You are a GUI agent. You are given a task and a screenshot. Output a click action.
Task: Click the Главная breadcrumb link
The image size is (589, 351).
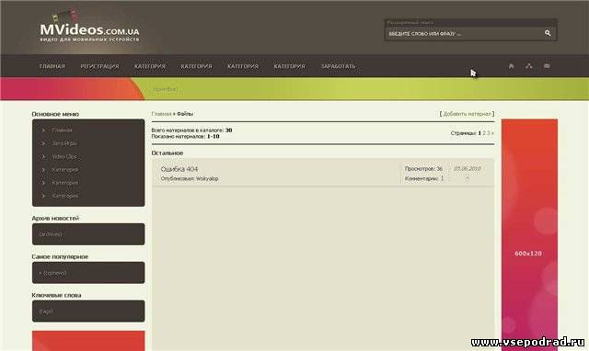point(161,114)
